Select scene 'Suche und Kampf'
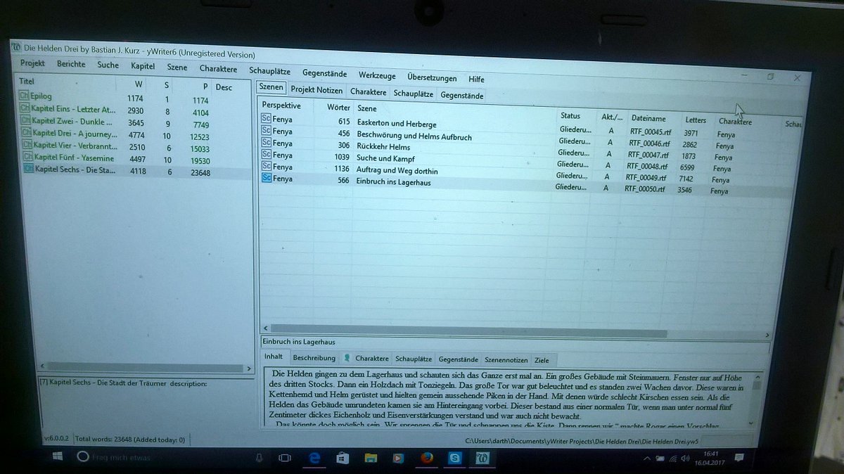Image resolution: width=844 pixels, height=474 pixels. point(386,159)
